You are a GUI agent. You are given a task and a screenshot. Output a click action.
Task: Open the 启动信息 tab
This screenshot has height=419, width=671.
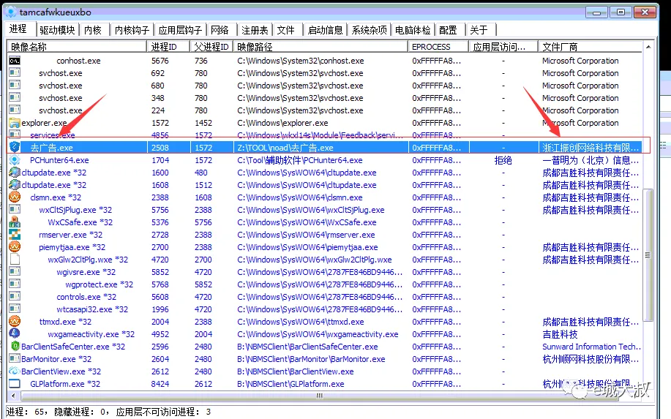tap(325, 30)
